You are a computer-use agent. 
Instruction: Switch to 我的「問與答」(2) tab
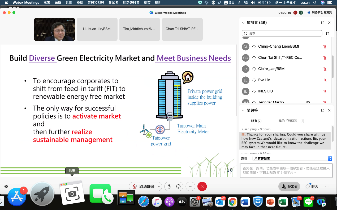(291, 121)
